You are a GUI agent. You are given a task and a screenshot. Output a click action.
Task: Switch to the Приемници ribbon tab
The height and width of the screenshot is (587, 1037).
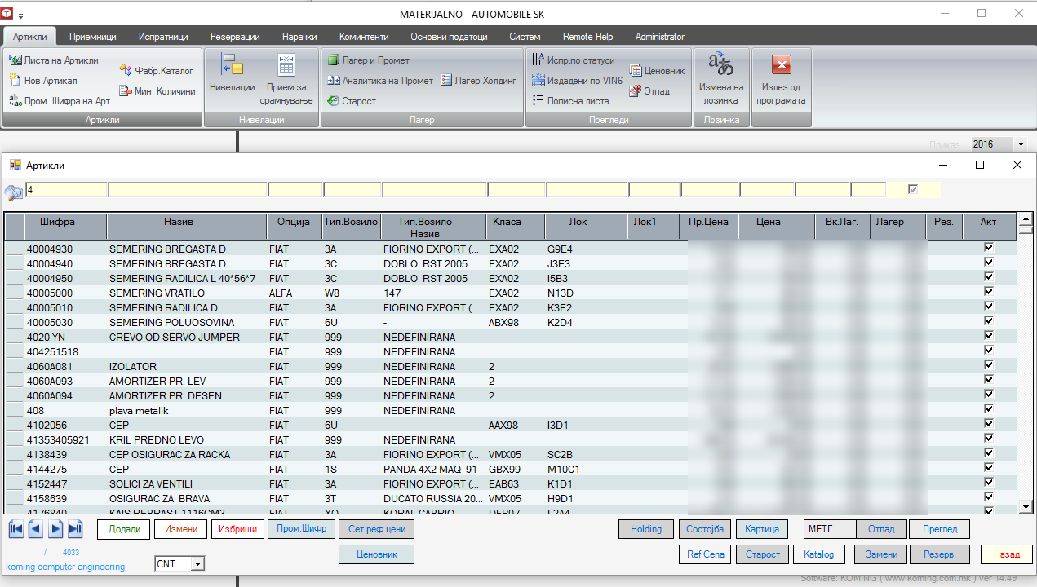coord(92,37)
